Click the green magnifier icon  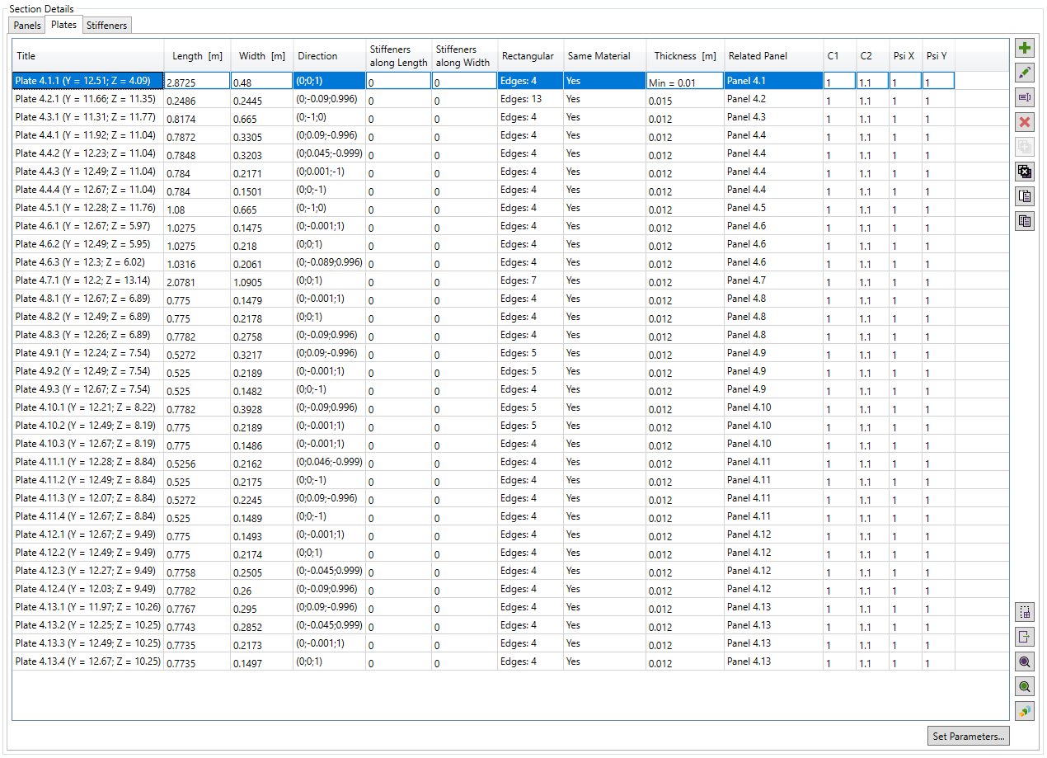(1025, 686)
